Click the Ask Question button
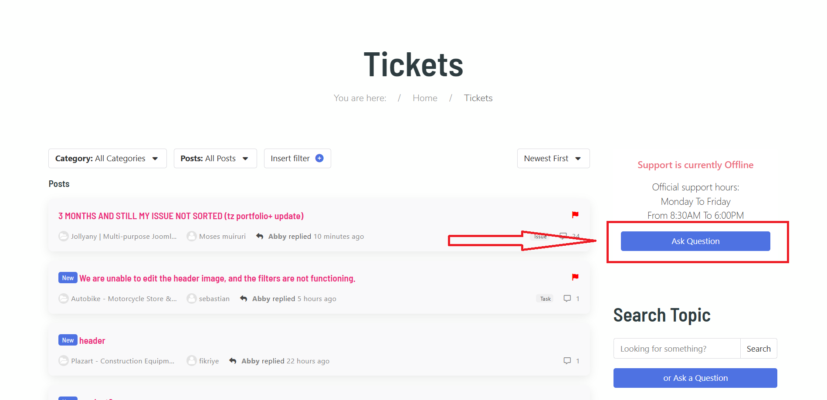The height and width of the screenshot is (400, 827). pyautogui.click(x=695, y=241)
